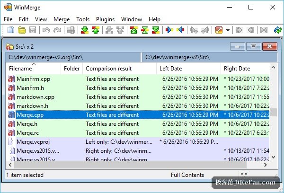
Task: Click right path header C:\dev\winmerge-v2\Src\
Action: point(210,57)
